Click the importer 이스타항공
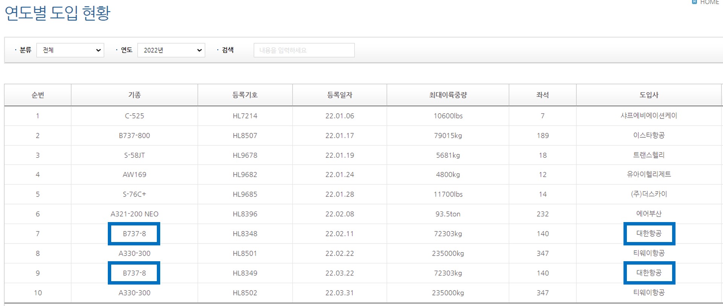 pyautogui.click(x=649, y=135)
